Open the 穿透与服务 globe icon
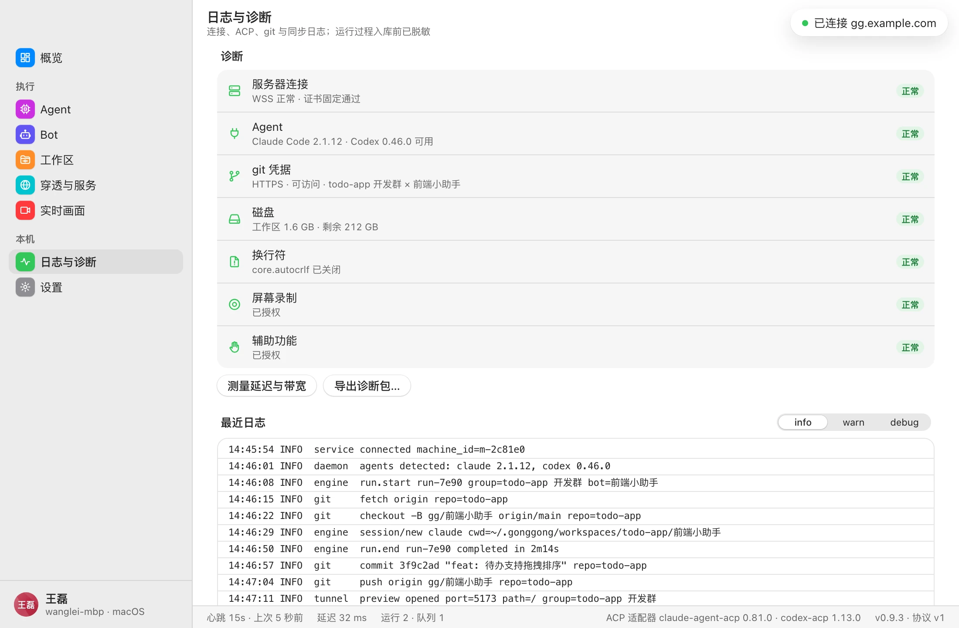The width and height of the screenshot is (959, 628). click(x=25, y=185)
